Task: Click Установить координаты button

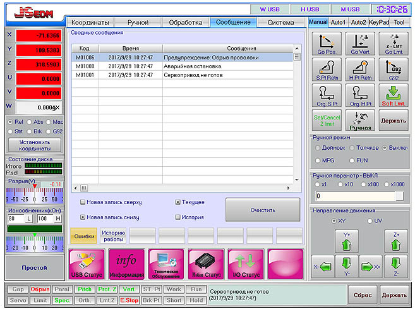Action: point(35,145)
